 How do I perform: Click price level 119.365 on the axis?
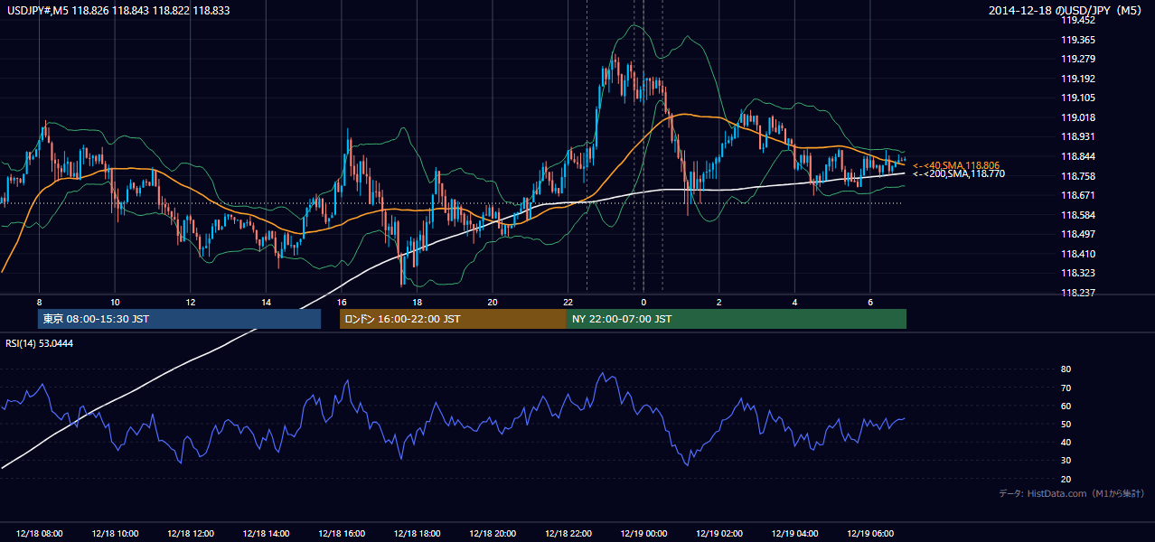pos(1078,40)
